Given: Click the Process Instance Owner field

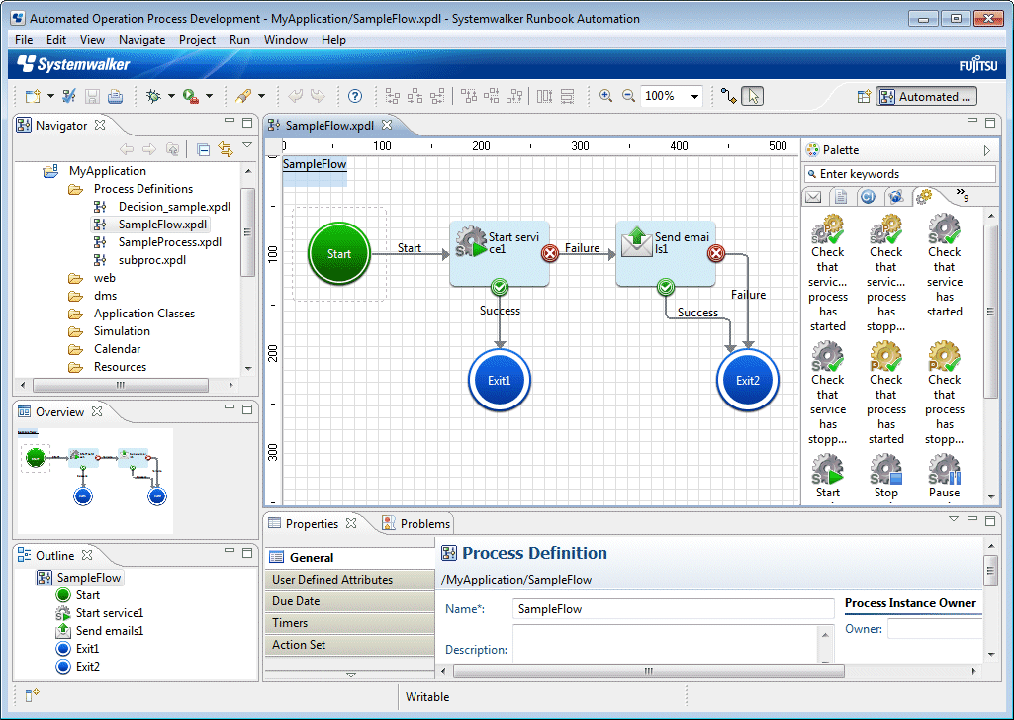Looking at the screenshot, I should point(935,628).
